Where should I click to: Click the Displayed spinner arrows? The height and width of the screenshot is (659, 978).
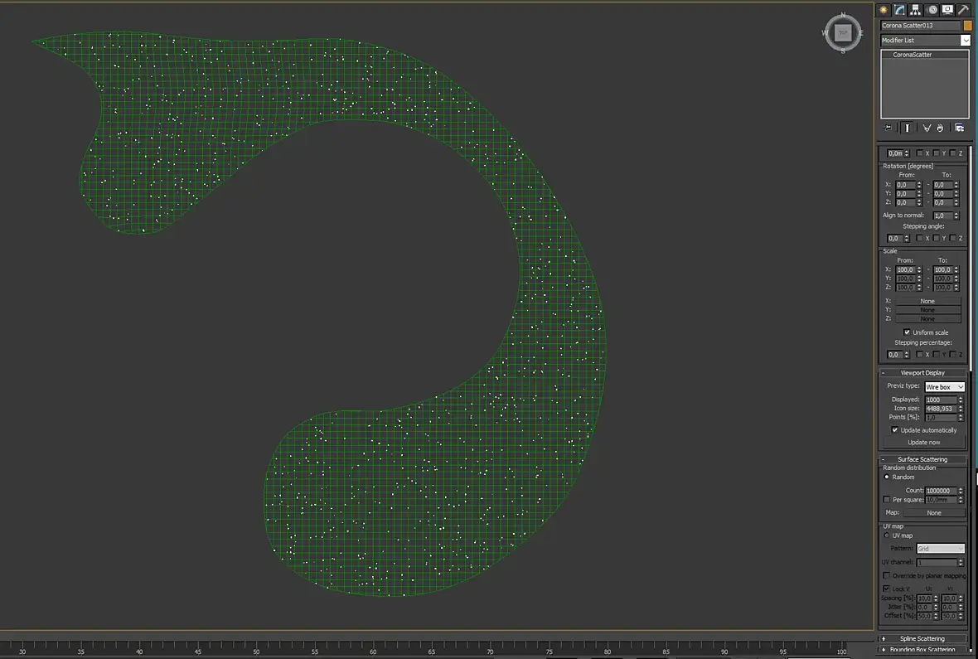[961, 400]
